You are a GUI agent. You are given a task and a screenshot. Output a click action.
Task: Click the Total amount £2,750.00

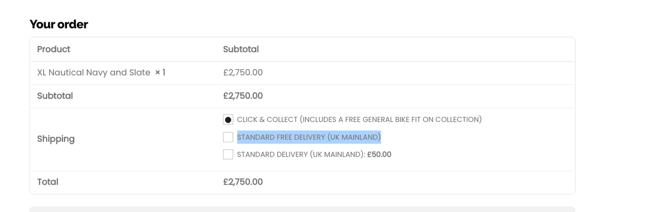click(243, 181)
